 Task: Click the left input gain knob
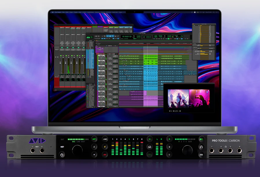[x=77, y=150]
